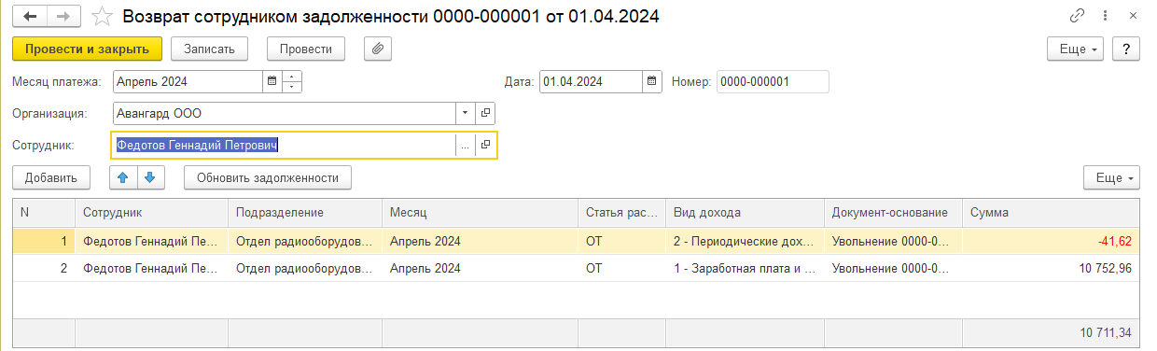Image resolution: width=1157 pixels, height=351 pixels.
Task: Open calendar picker for Месяц платежа
Action: [272, 81]
